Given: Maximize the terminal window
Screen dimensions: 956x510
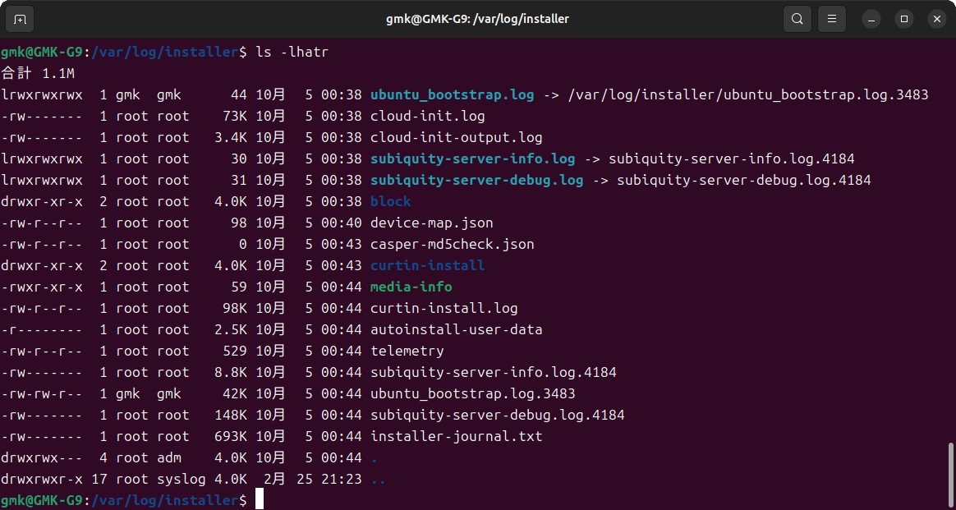Looking at the screenshot, I should [x=904, y=19].
